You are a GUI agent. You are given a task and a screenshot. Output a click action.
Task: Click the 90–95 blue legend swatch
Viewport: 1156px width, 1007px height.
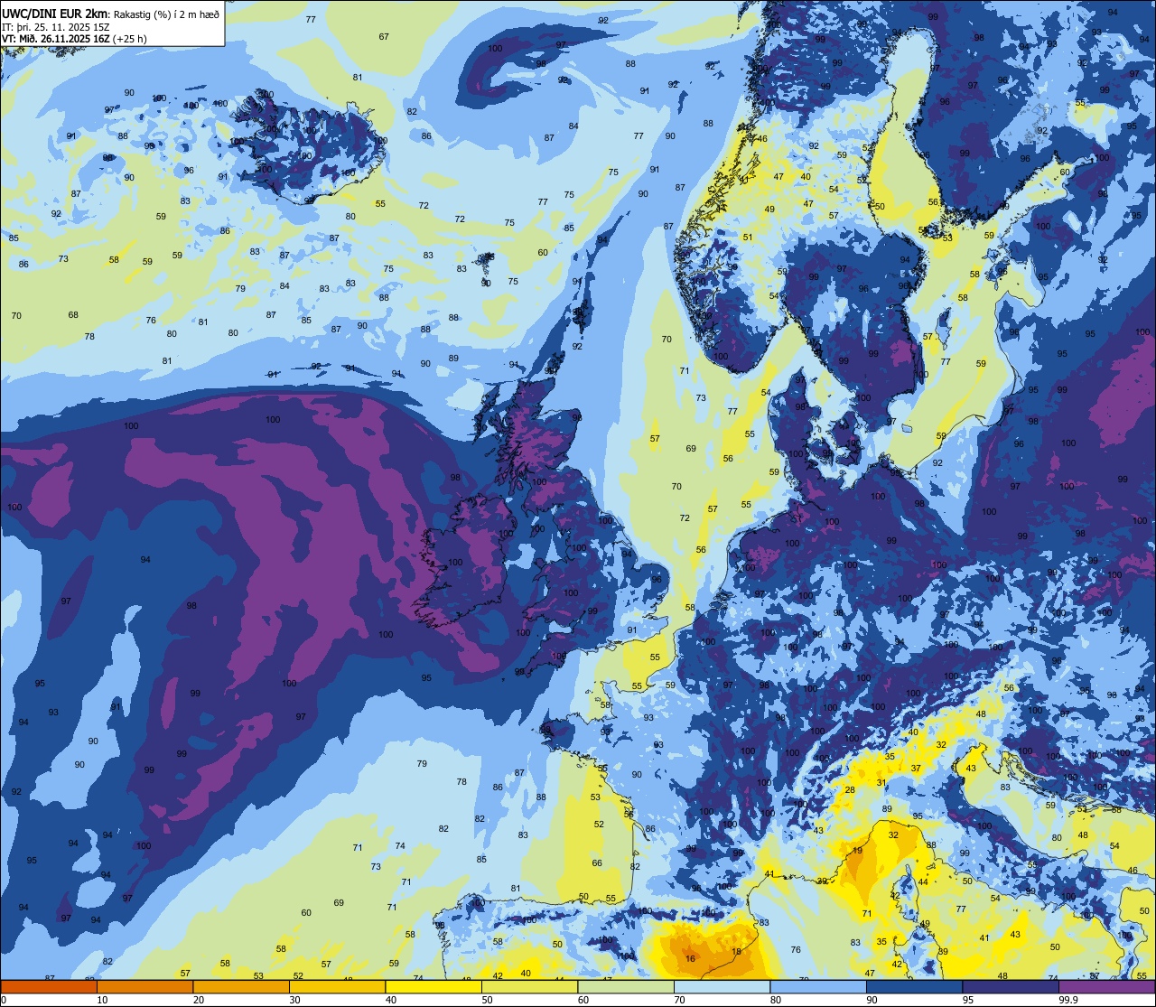click(x=914, y=986)
